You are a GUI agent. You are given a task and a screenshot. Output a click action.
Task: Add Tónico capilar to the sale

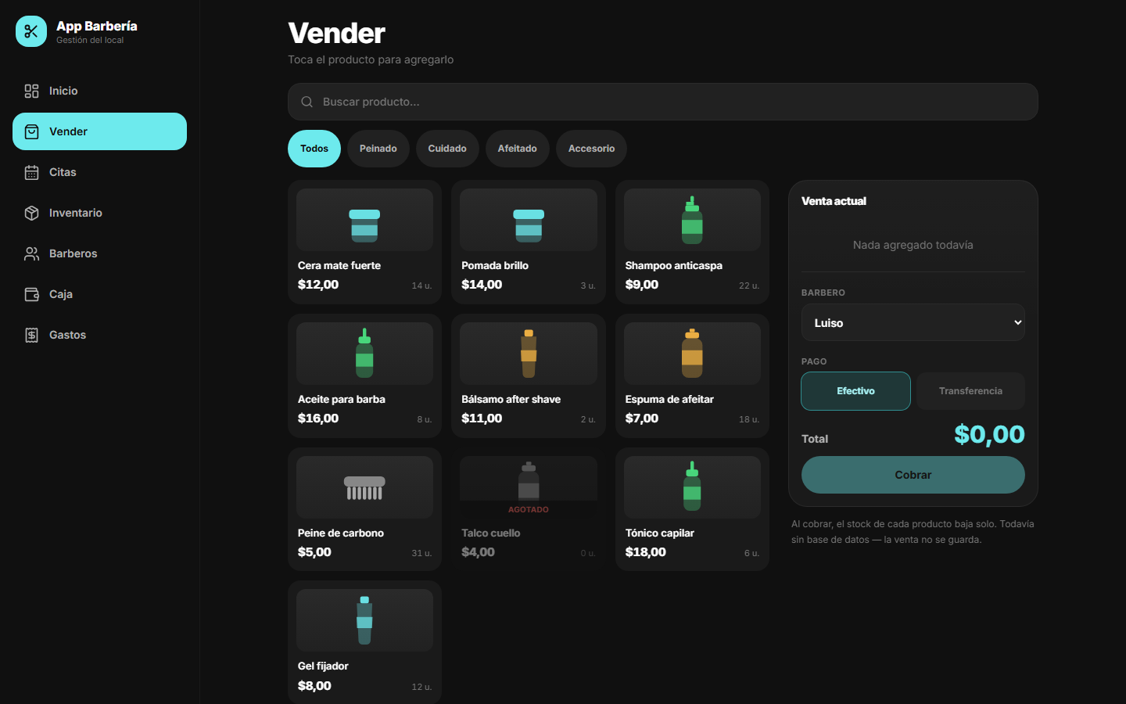click(x=692, y=509)
